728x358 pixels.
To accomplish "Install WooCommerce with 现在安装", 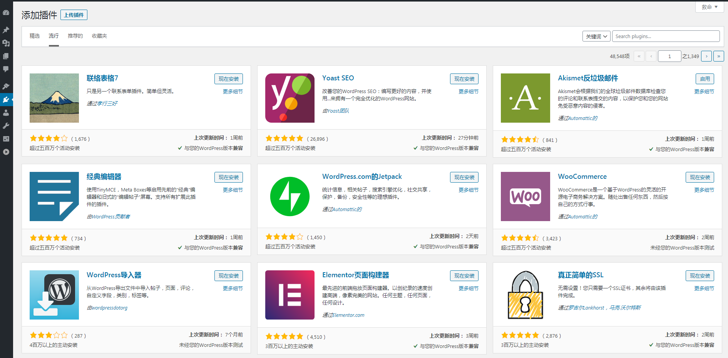I will 700,177.
